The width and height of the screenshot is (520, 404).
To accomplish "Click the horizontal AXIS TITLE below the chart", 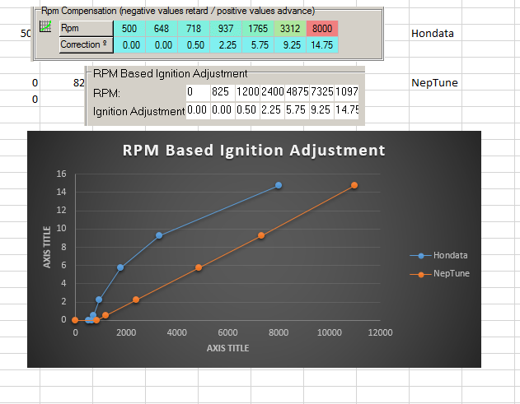I will 227,348.
